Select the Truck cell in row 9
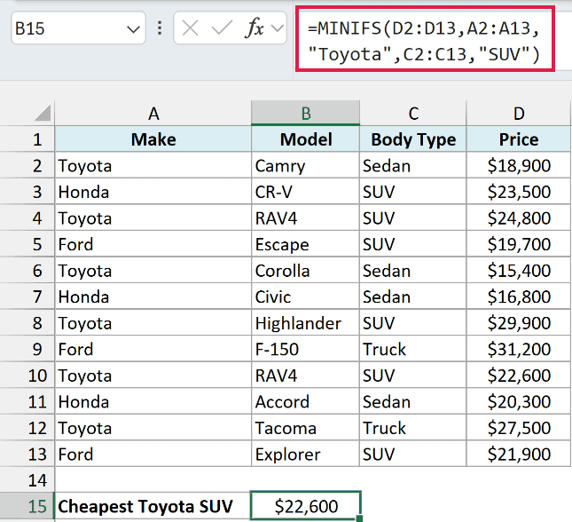The image size is (572, 522). tap(413, 349)
